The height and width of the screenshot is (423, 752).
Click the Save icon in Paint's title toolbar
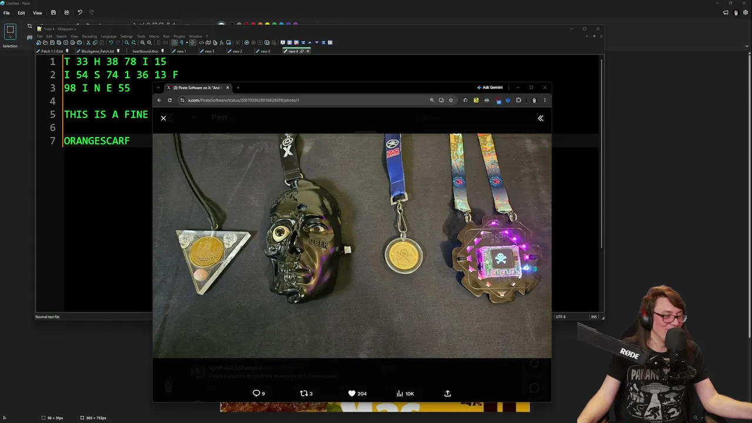coord(53,12)
